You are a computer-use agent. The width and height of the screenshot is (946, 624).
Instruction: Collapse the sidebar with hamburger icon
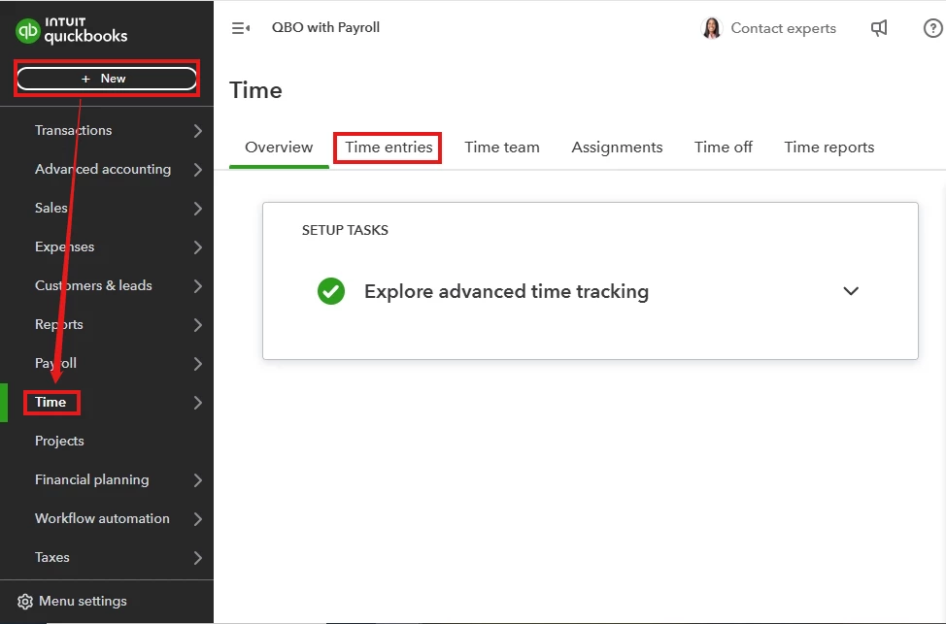(241, 28)
